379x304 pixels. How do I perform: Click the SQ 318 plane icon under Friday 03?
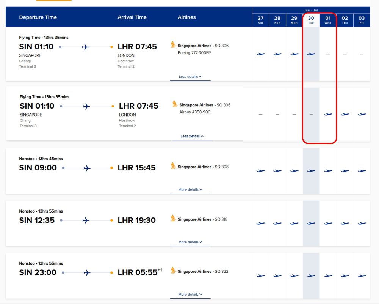pos(362,223)
